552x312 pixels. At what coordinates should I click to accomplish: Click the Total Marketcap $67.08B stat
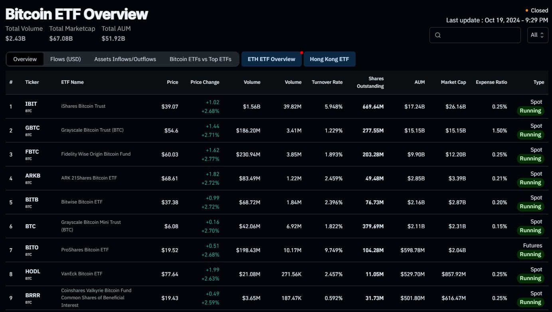click(72, 34)
